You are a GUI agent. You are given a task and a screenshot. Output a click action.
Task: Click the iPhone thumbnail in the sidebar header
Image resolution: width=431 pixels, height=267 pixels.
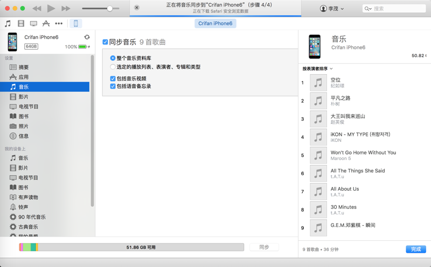pyautogui.click(x=12, y=42)
